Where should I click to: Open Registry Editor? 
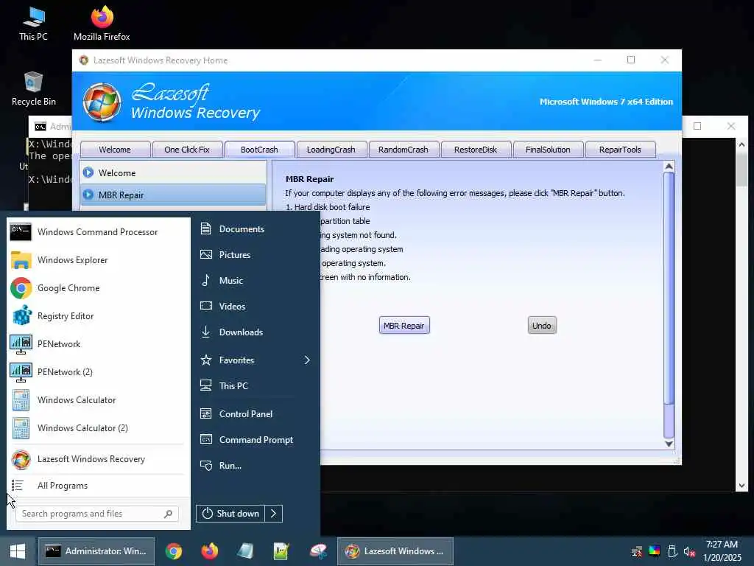[x=98, y=315]
